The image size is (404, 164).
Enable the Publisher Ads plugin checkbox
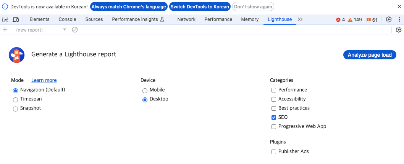(x=274, y=152)
